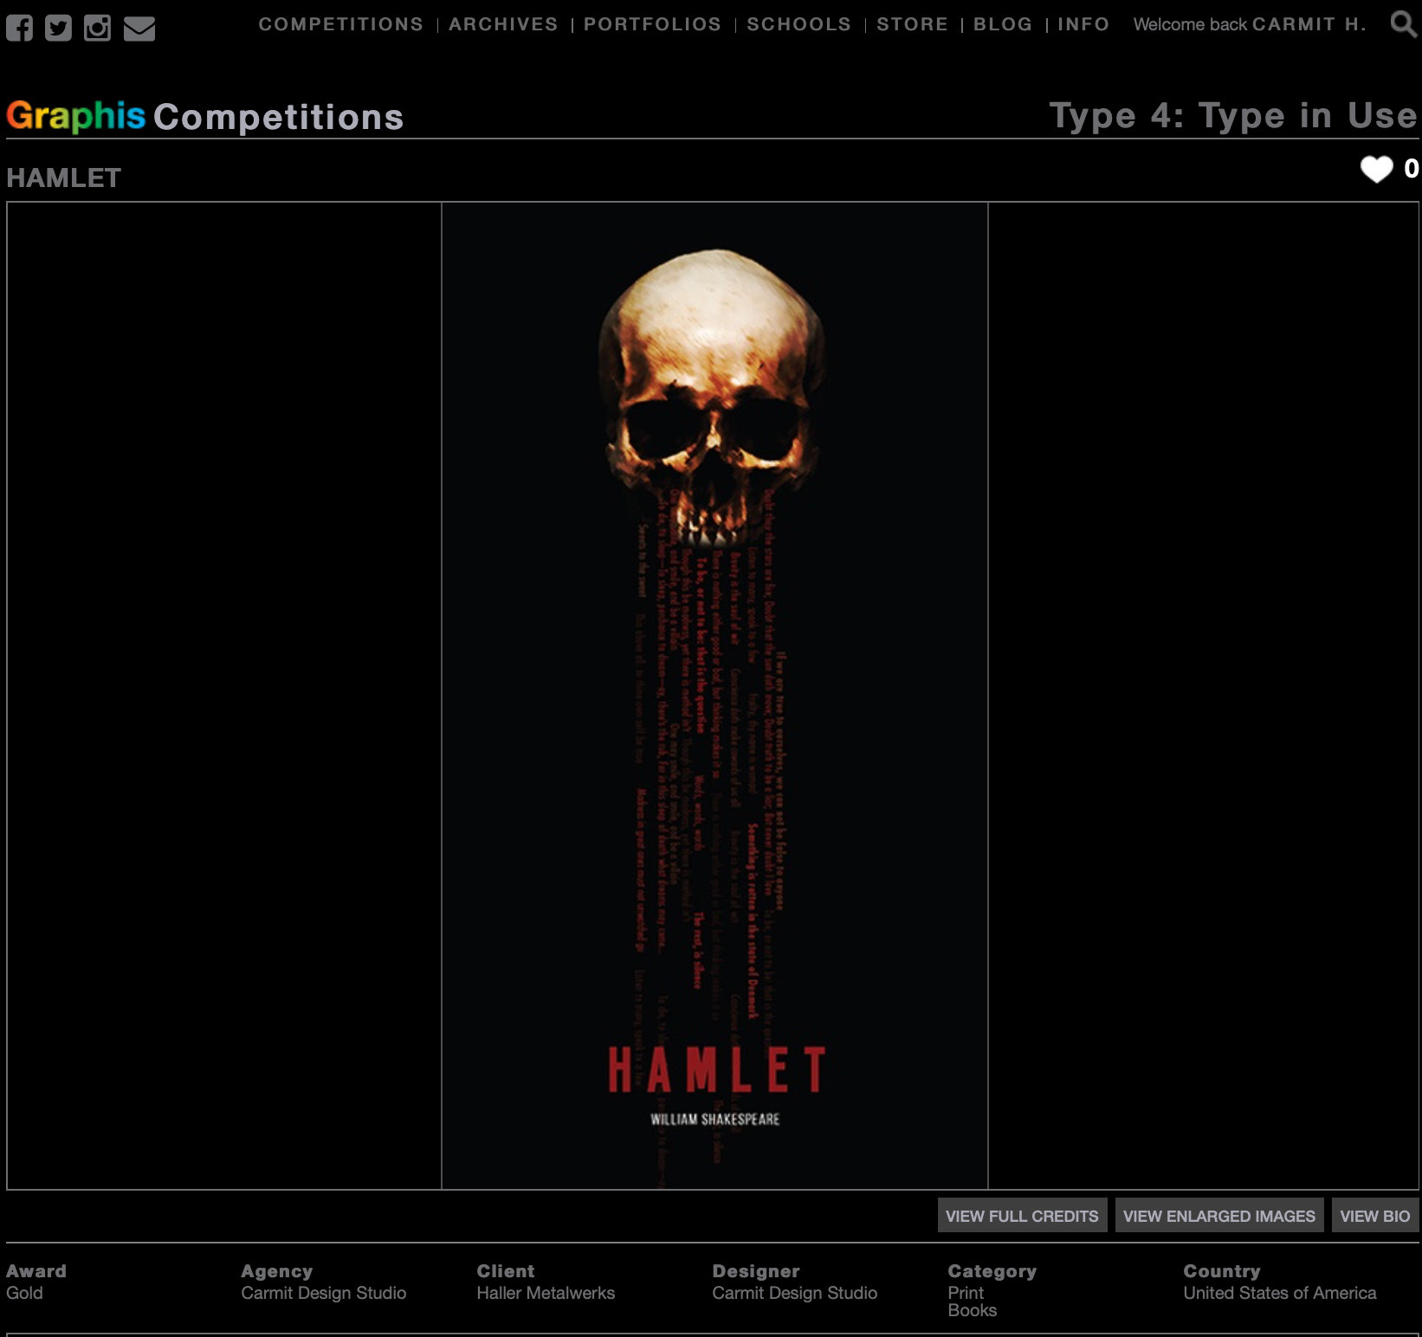
Task: Click the Carmit Design Studio agency text
Action: click(324, 1293)
